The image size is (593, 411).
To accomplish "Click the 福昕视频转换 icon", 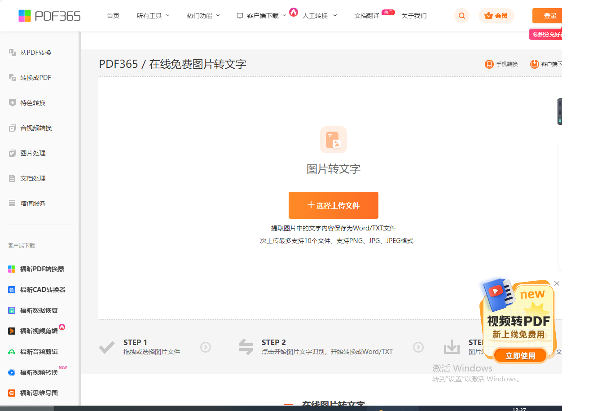I will (12, 372).
